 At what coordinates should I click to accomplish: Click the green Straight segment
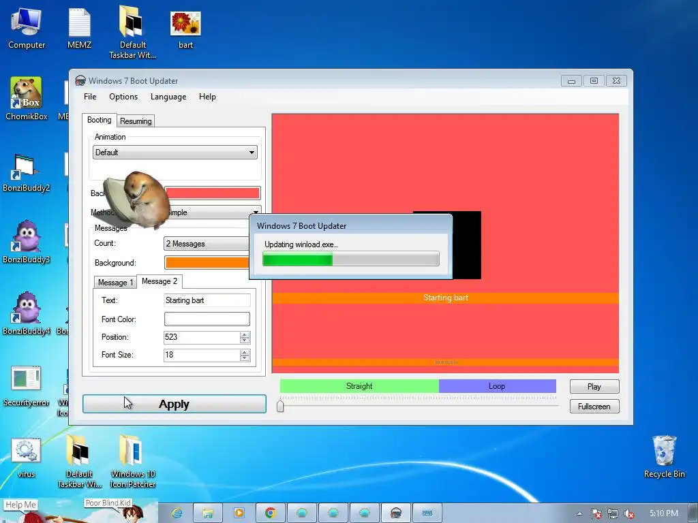click(359, 386)
